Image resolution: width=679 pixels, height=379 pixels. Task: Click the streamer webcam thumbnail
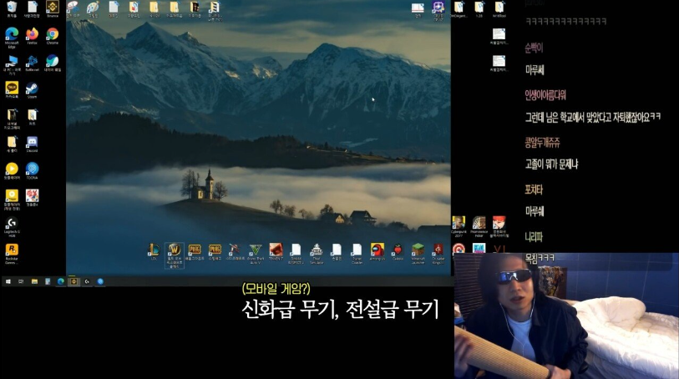click(566, 316)
